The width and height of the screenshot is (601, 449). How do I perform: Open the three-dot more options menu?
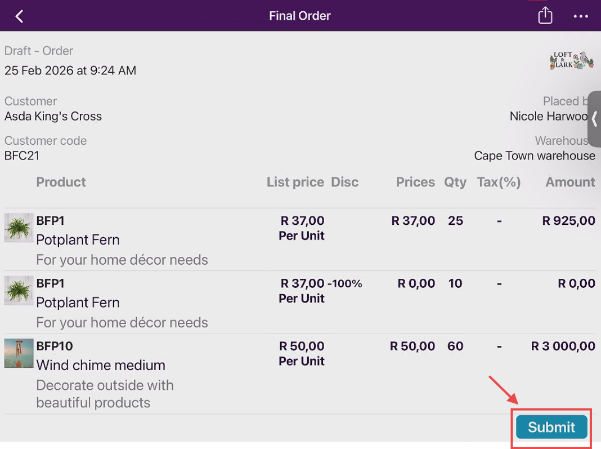pos(581,16)
